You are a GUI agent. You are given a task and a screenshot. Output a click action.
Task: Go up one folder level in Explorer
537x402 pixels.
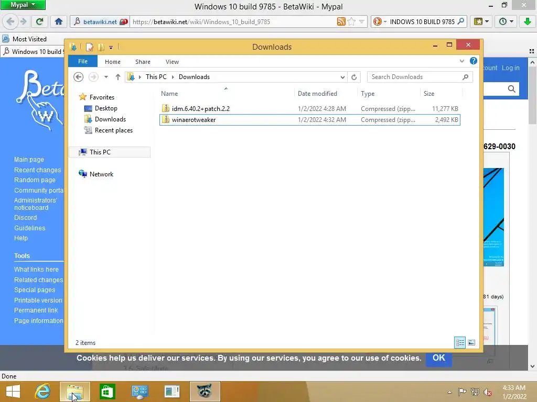click(x=118, y=77)
